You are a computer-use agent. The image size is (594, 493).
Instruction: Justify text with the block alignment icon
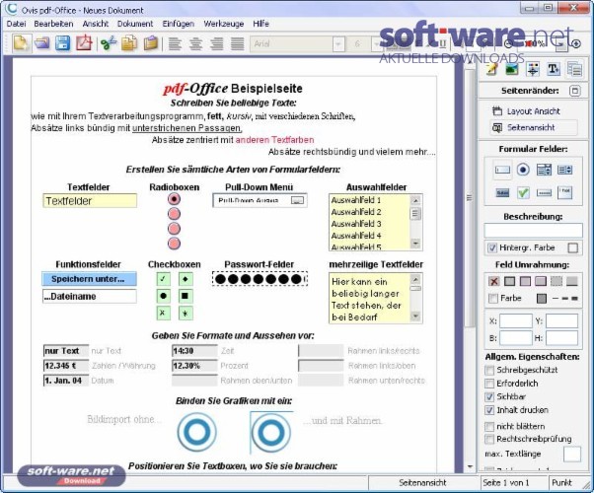[238, 44]
